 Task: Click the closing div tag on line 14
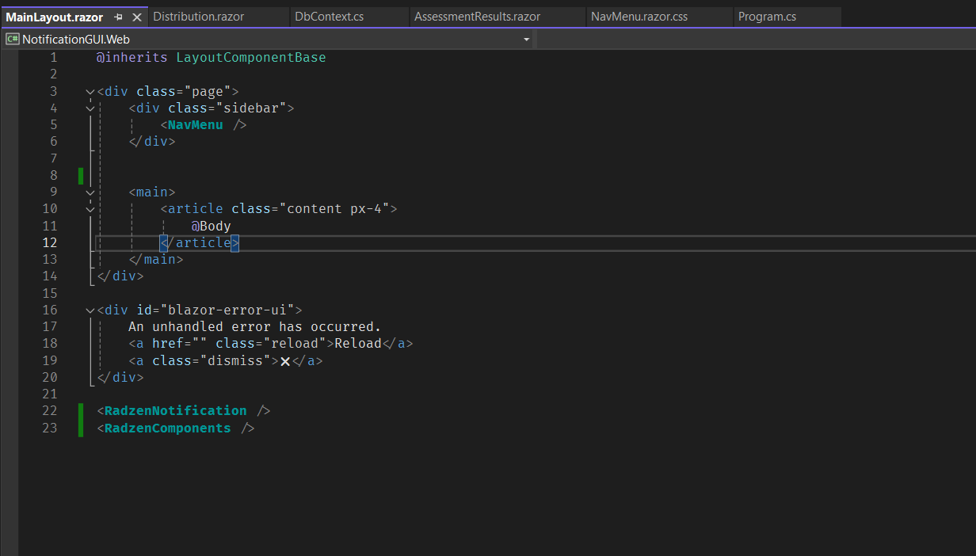click(120, 276)
